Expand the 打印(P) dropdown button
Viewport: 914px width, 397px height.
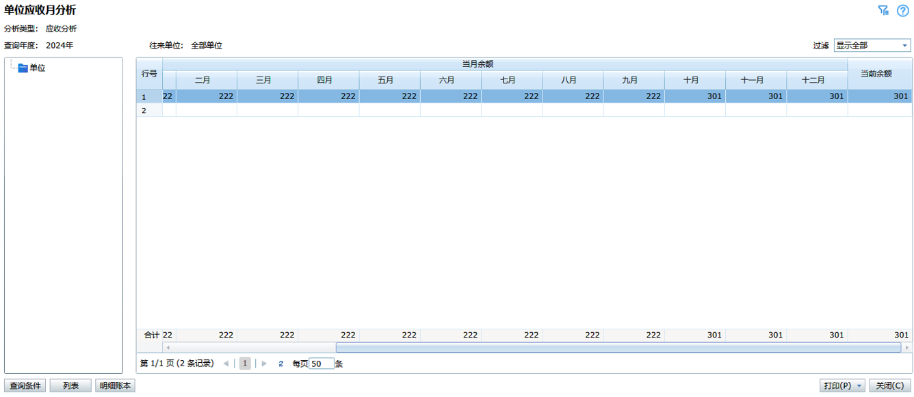[859, 386]
